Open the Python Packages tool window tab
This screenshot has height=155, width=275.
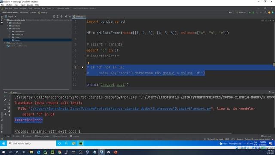click(x=42, y=136)
